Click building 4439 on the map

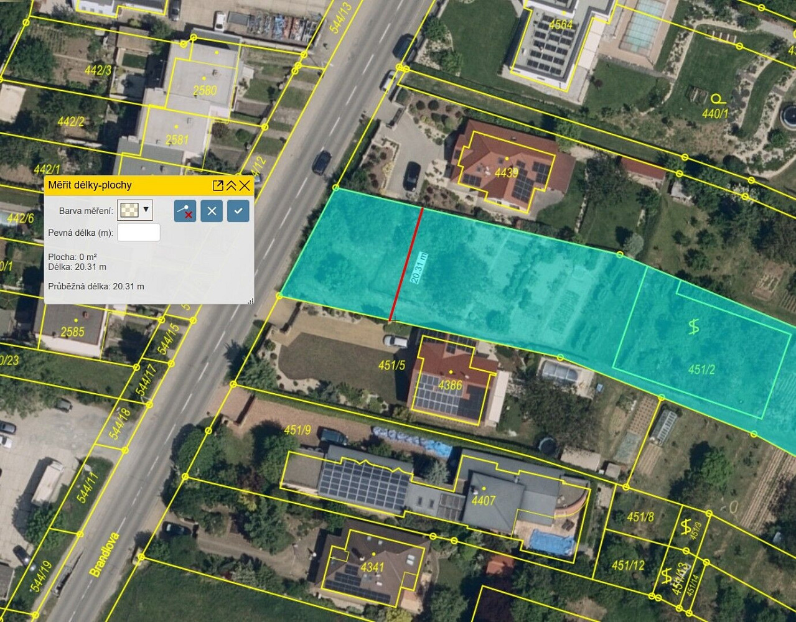[506, 172]
